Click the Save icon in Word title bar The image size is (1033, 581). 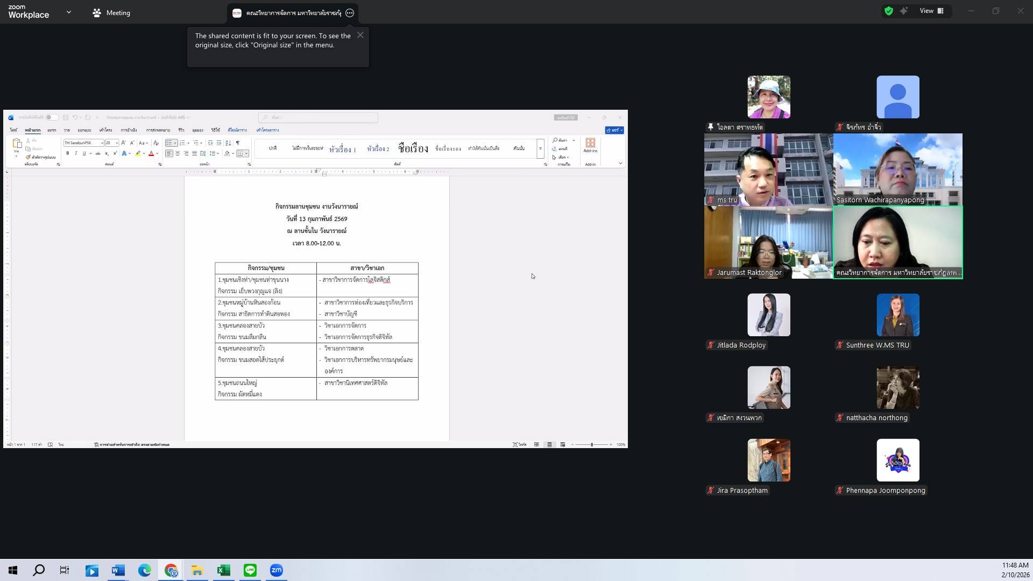click(x=66, y=117)
